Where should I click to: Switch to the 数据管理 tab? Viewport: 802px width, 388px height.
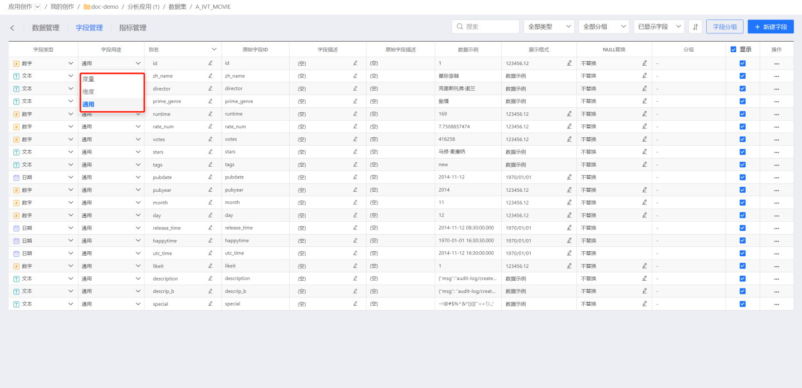(46, 28)
